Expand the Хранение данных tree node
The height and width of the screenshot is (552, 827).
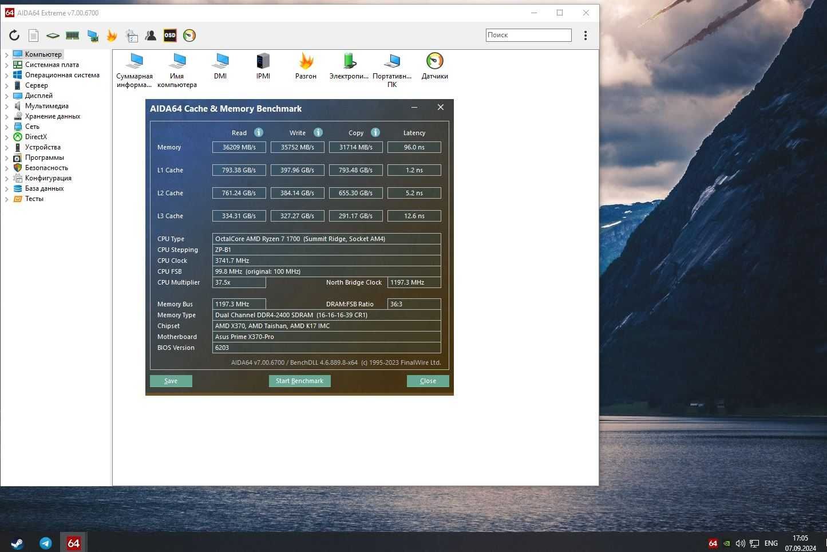tap(7, 117)
